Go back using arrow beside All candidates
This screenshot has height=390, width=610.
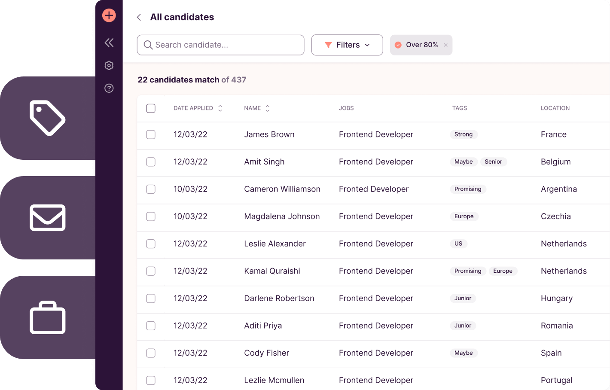click(139, 17)
